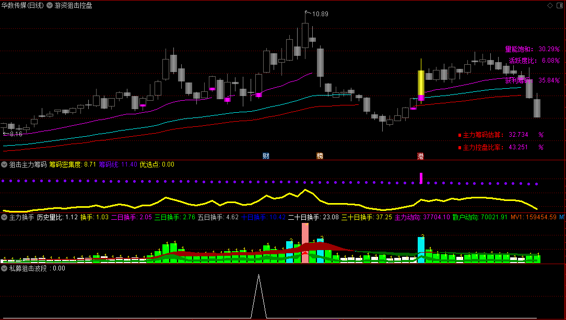Click the diamond icon at chart top-right
This screenshot has height=320, width=566.
(550, 5)
